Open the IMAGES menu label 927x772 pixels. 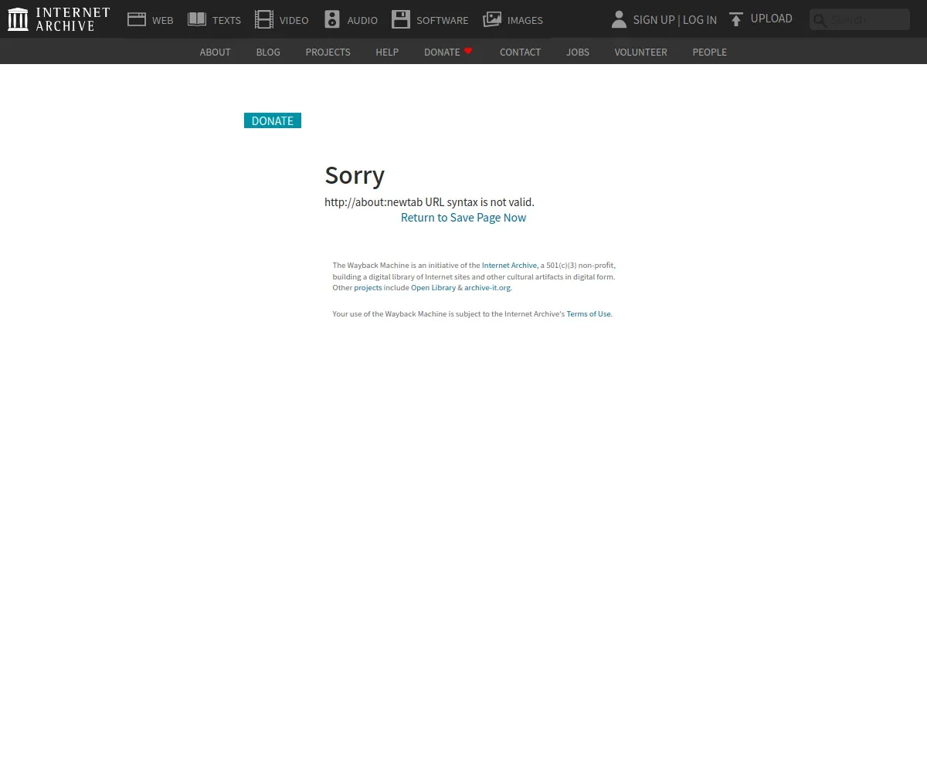(x=525, y=21)
